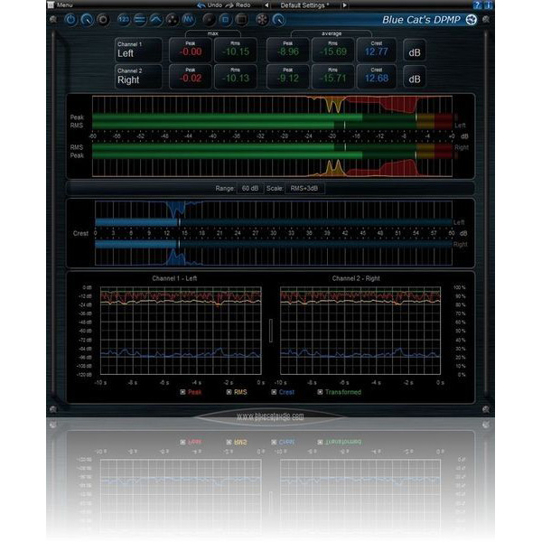The height and width of the screenshot is (542, 542).
Task: Click the dB unit button for Channel 1
Action: (415, 51)
